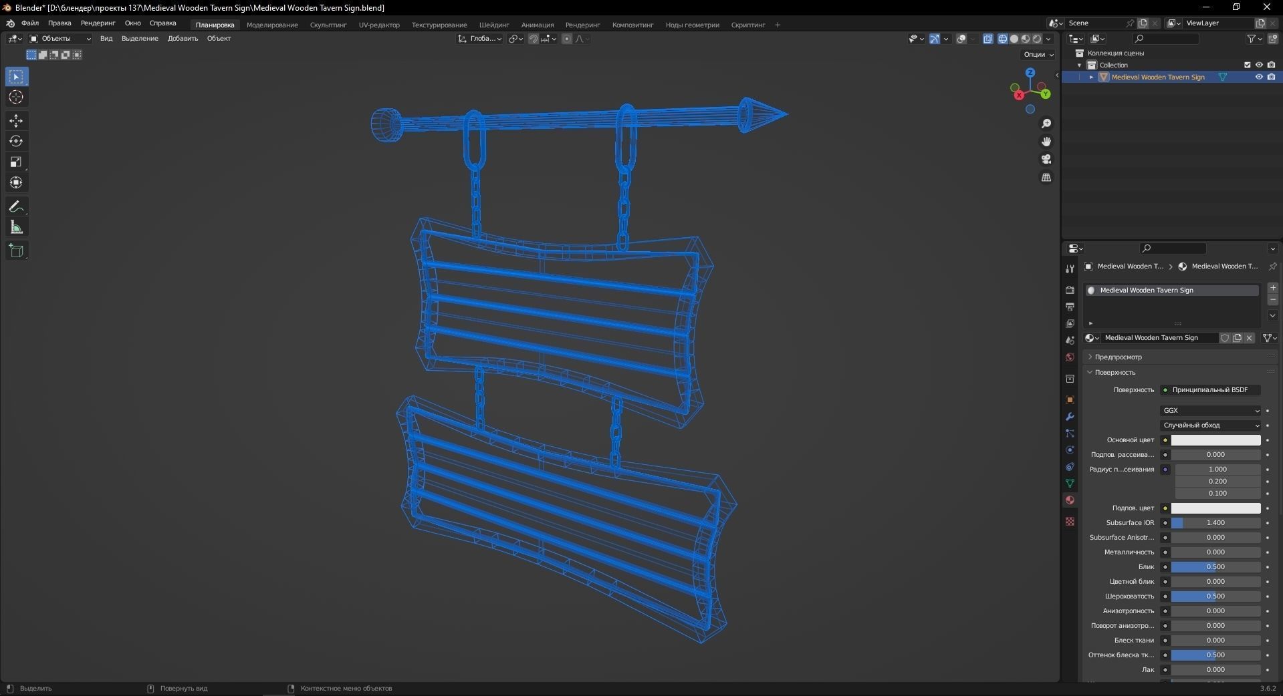The width and height of the screenshot is (1283, 696).
Task: Open the object mode 'Объекты' dropdown
Action: point(60,39)
